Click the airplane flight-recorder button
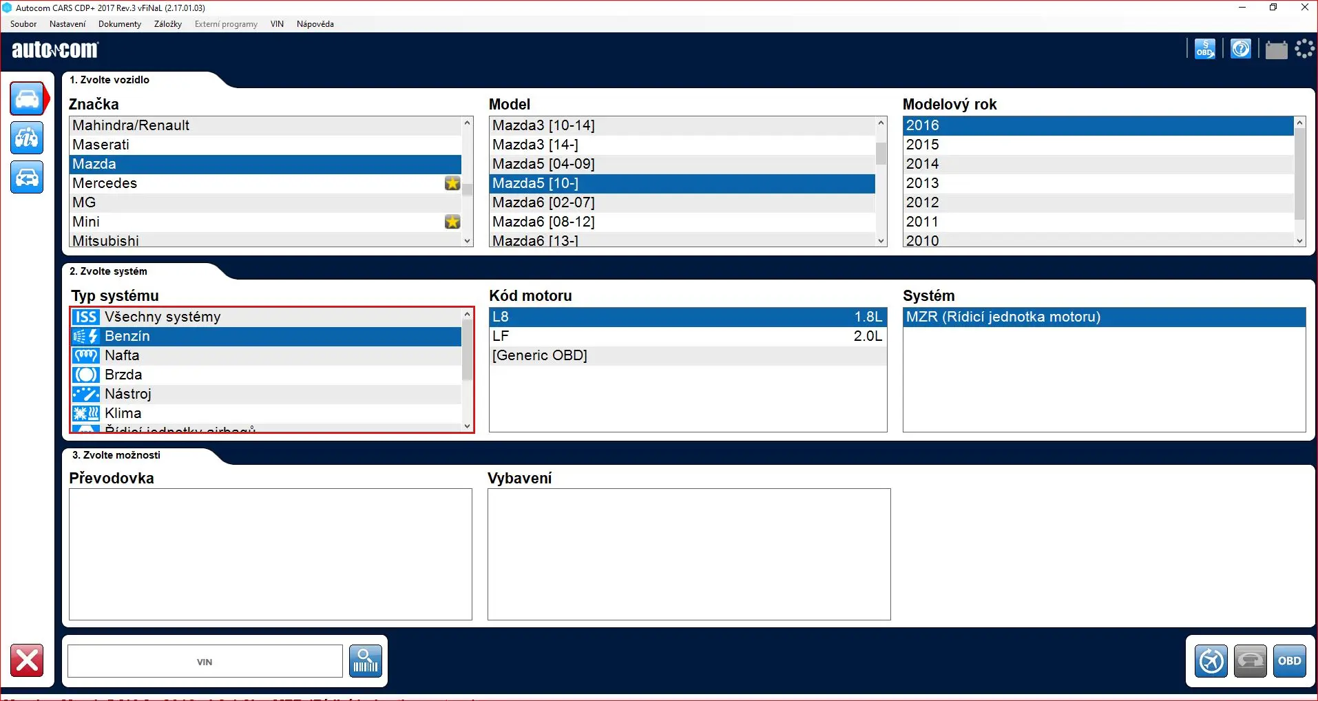This screenshot has height=701, width=1318. pyautogui.click(x=1211, y=661)
